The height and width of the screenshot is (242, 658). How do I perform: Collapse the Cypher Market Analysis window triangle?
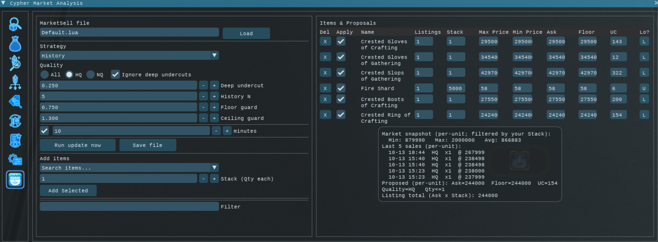(x=4, y=3)
